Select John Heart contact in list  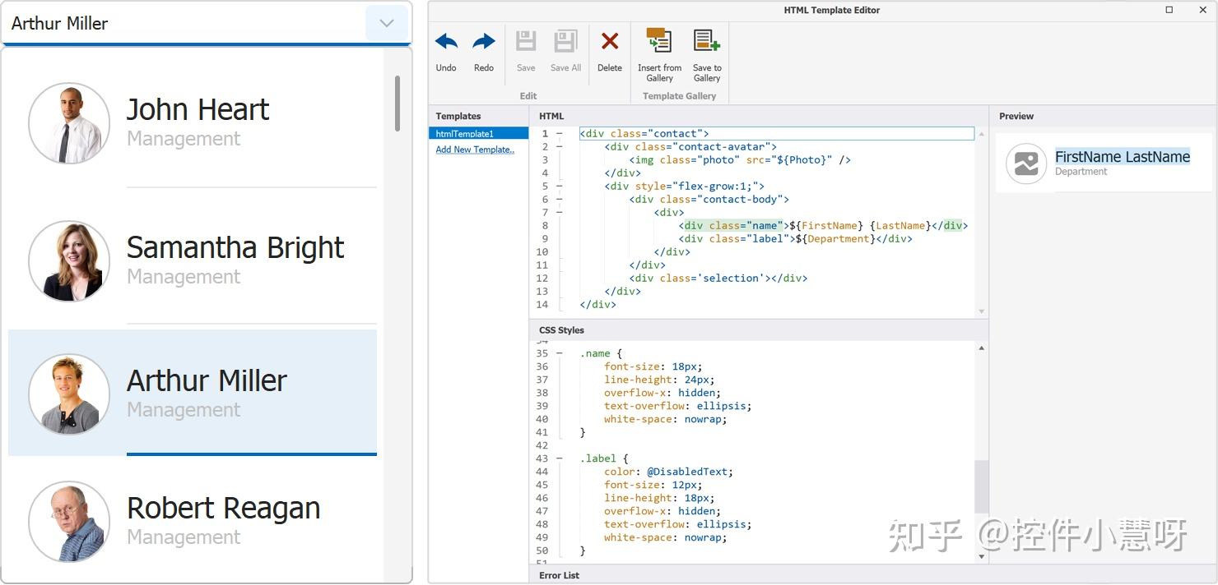tap(198, 123)
